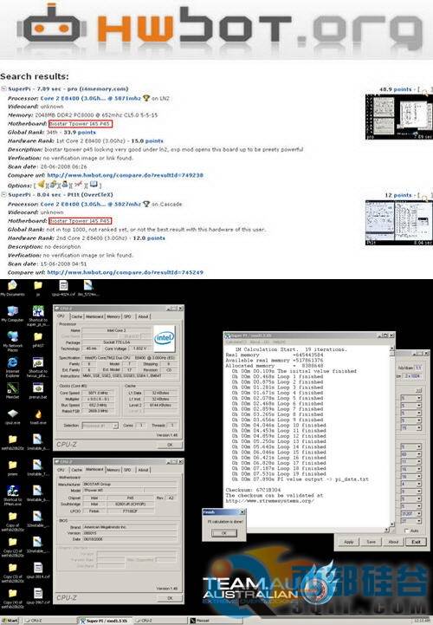Click Apply button in MemSet
433x625 pixels.
tap(348, 542)
